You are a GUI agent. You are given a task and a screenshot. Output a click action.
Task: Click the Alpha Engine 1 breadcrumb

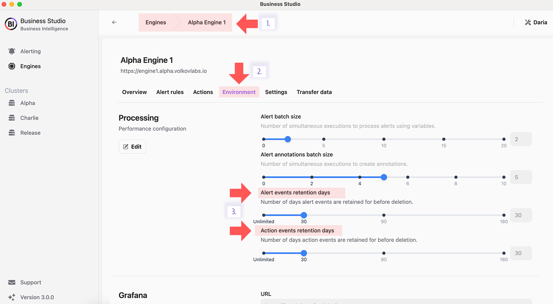207,22
